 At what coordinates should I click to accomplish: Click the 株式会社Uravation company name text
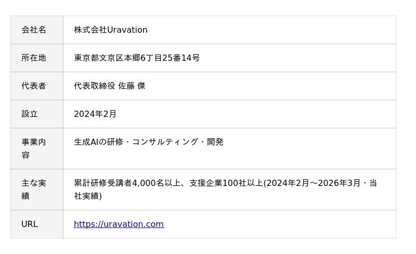click(111, 30)
